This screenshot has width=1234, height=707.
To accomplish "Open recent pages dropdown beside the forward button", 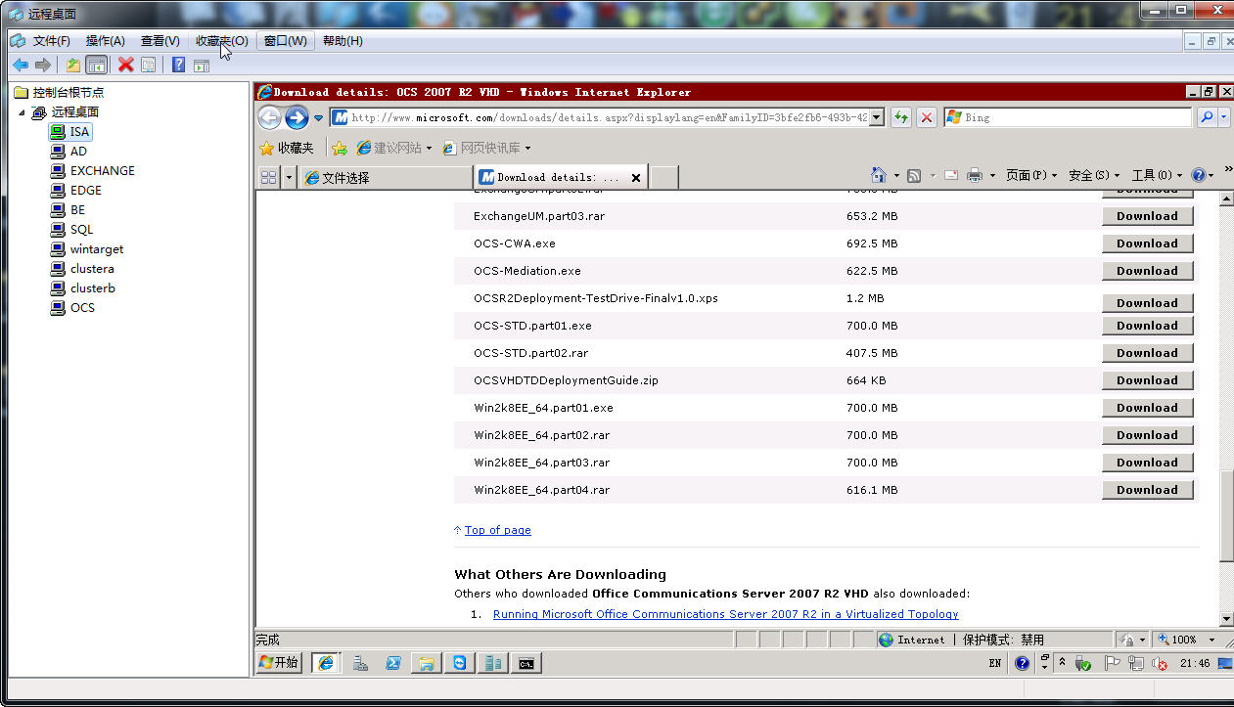I will (x=318, y=118).
